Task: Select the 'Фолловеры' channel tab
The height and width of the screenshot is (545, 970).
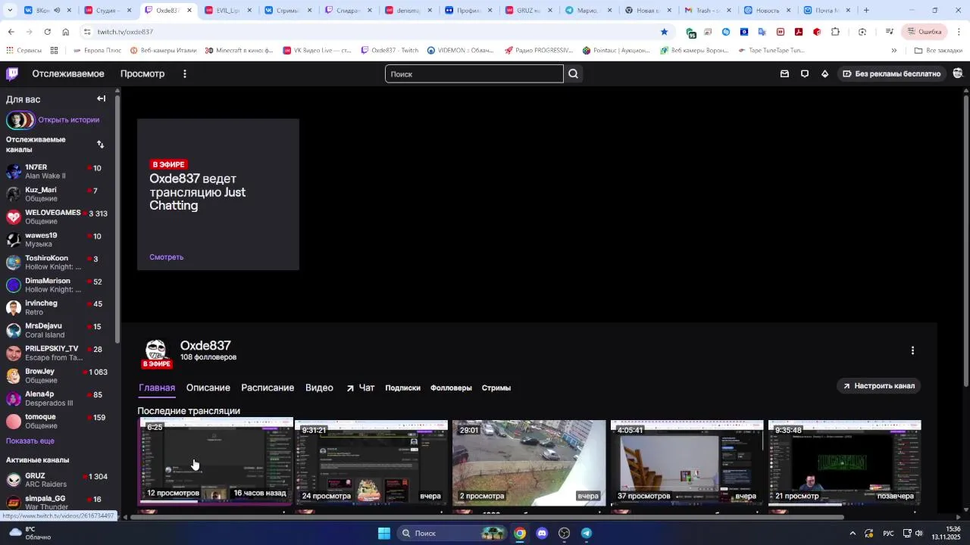Action: tap(451, 388)
